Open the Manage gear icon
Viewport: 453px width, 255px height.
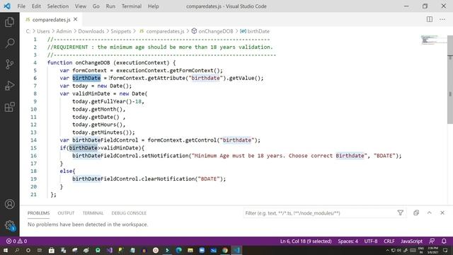(9, 225)
